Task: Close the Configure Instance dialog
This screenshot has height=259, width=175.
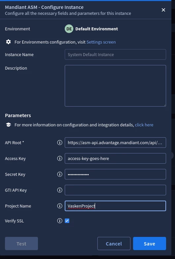Action: tap(163, 10)
